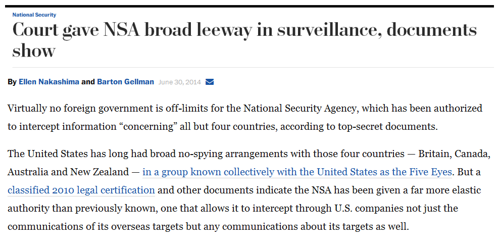Open the classified 2010 legal certification link
This screenshot has width=499, height=249.
[81, 190]
